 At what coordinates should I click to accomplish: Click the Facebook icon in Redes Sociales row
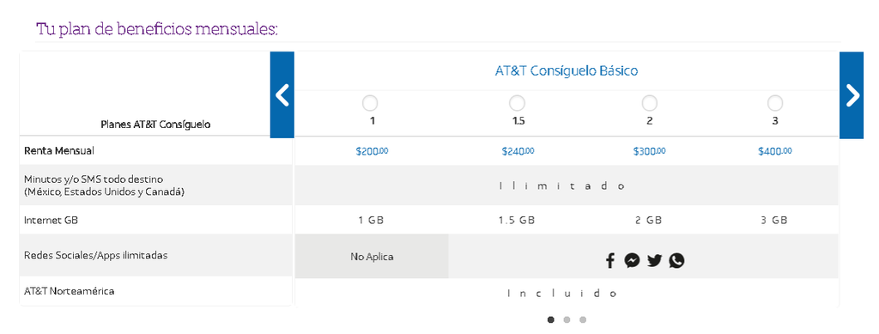coord(610,260)
